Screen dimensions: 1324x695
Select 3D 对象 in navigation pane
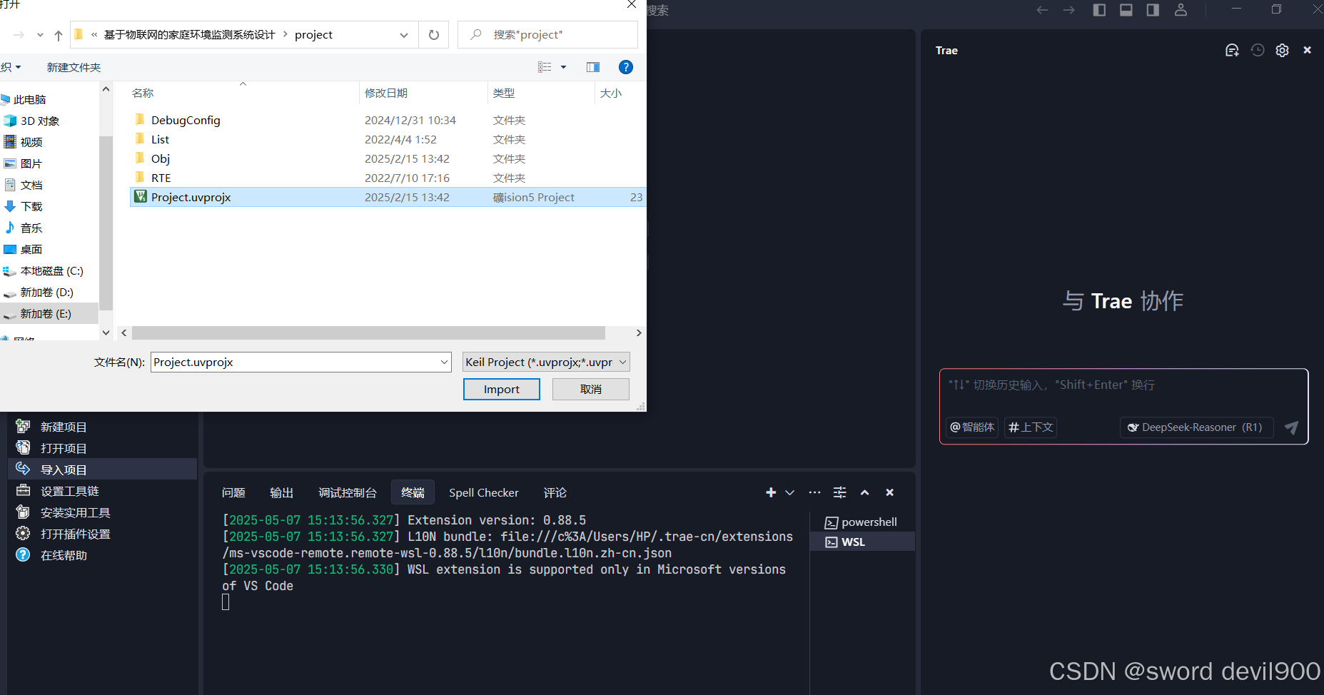tap(40, 121)
